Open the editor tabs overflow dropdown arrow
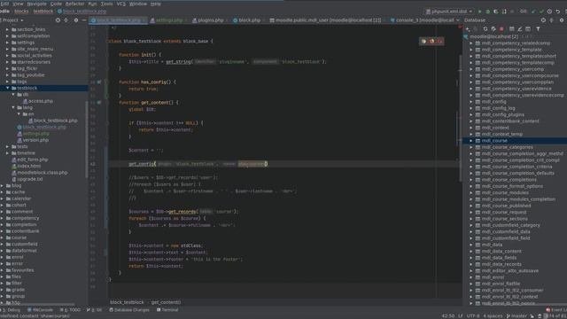567x319 pixels. [x=458, y=20]
